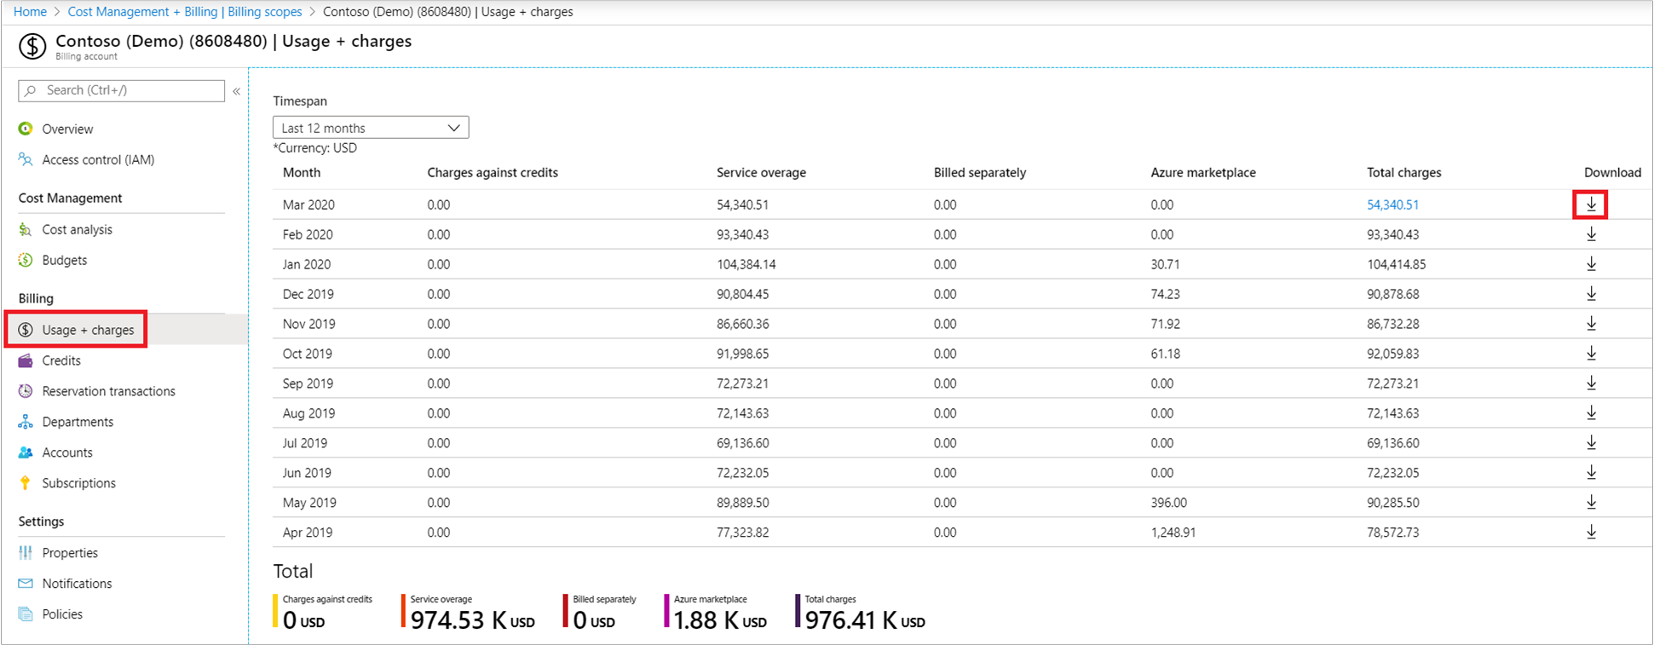Click the Notifications envelope icon
1654x645 pixels.
(x=26, y=585)
